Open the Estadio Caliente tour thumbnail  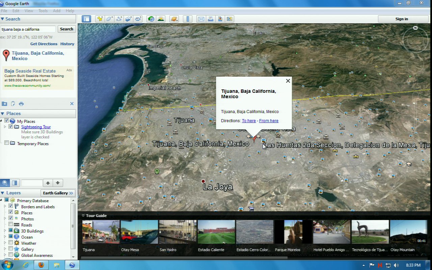click(216, 232)
